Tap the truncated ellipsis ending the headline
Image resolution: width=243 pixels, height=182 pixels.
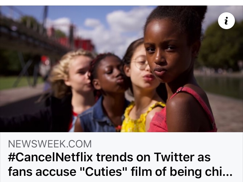[x=227, y=175]
